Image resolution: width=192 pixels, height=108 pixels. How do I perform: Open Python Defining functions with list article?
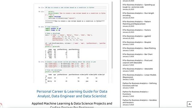(x=139, y=85)
